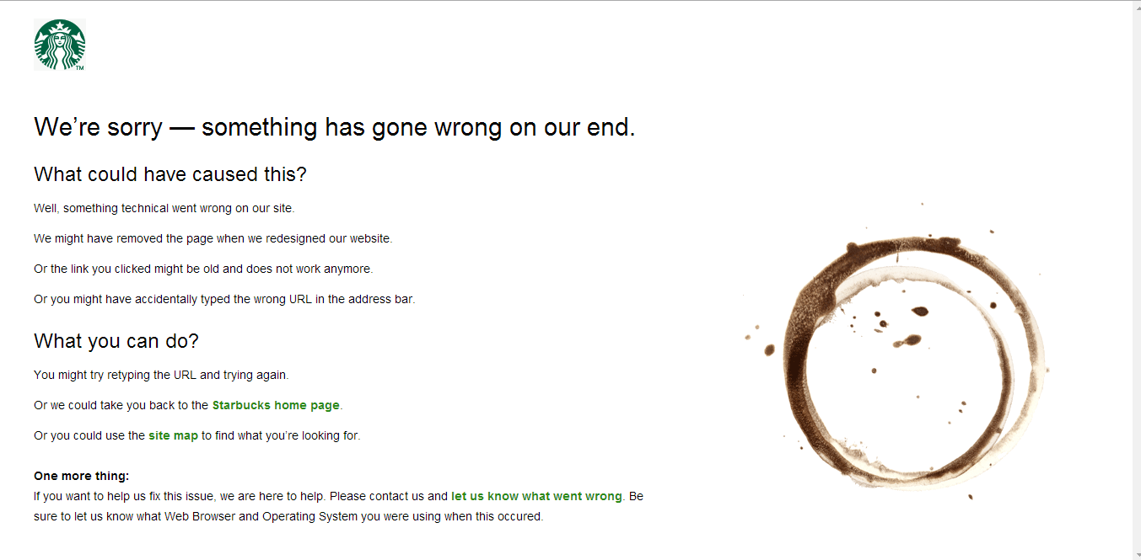Click 'let us know what went wrong'

click(x=536, y=496)
